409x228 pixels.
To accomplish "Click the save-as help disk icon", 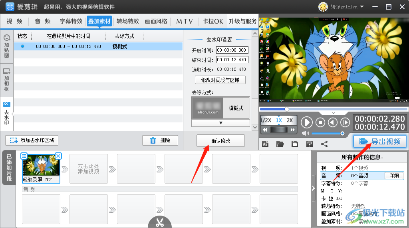I will (x=310, y=144).
